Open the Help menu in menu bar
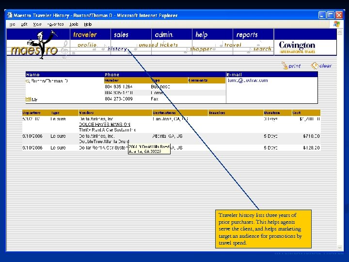This screenshot has width=349, height=262. point(88,24)
